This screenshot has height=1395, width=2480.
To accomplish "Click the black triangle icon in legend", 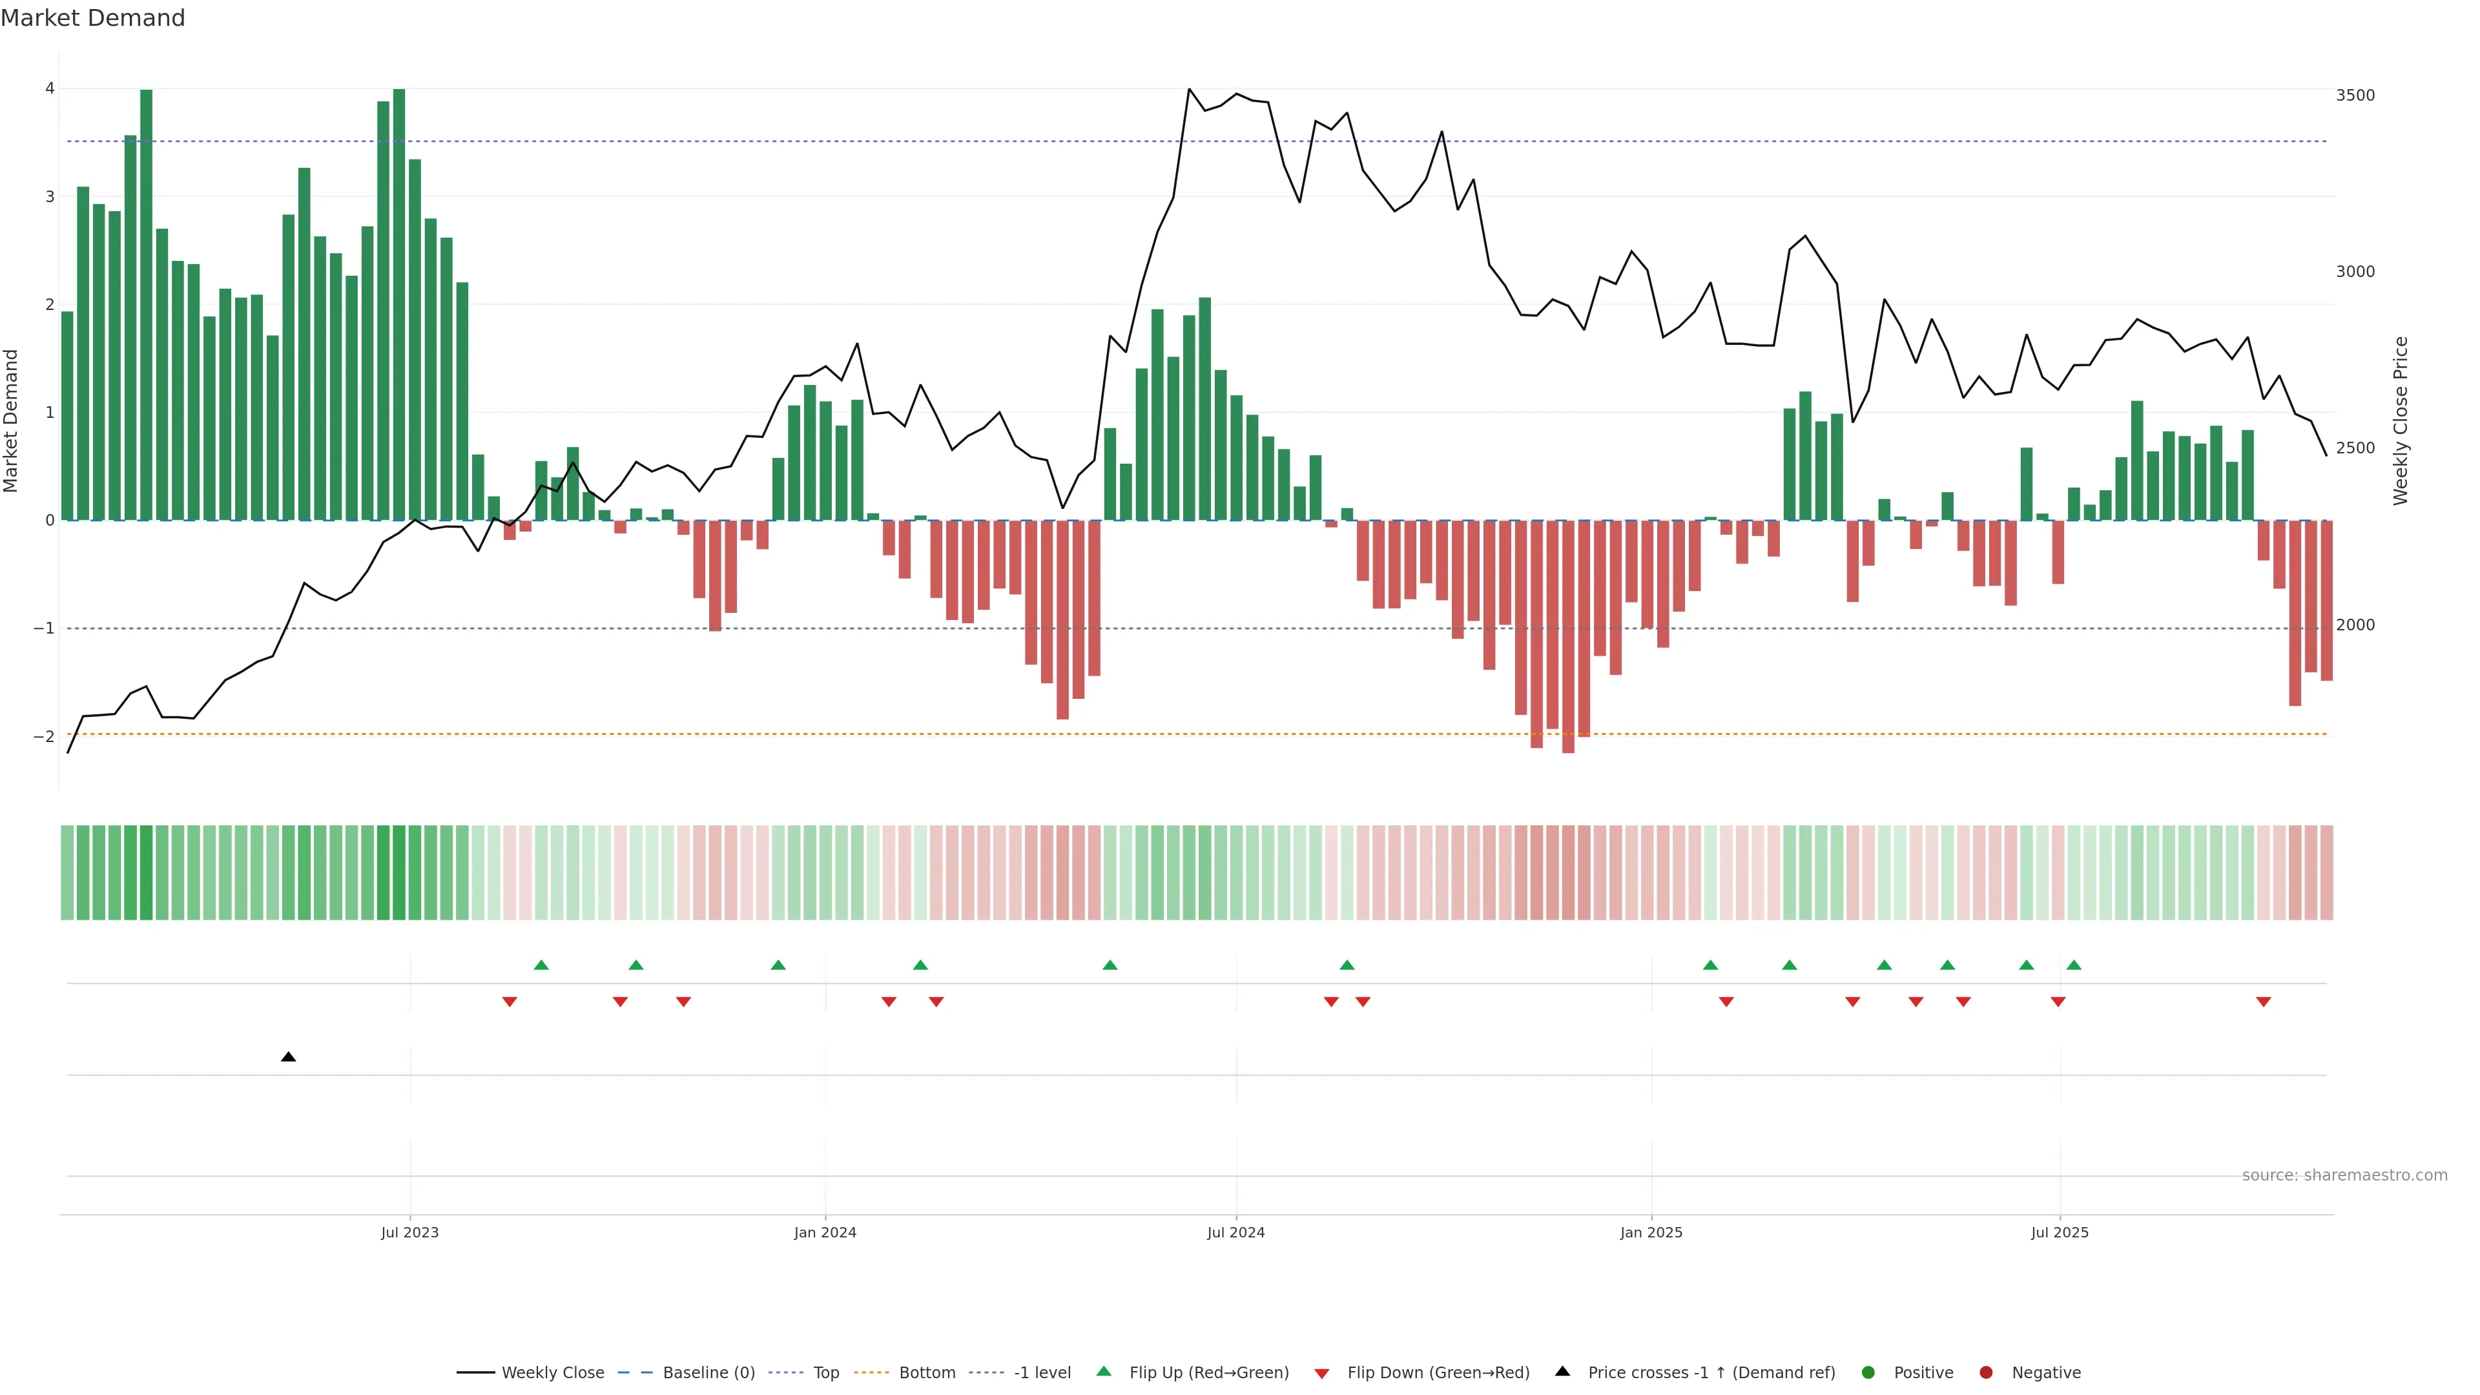I will pyautogui.click(x=1562, y=1371).
